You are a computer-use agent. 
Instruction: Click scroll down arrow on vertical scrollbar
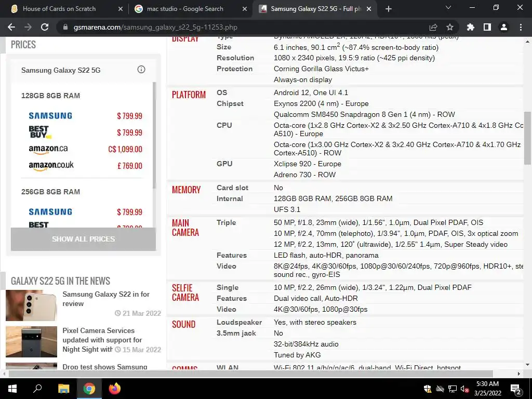[x=527, y=365]
